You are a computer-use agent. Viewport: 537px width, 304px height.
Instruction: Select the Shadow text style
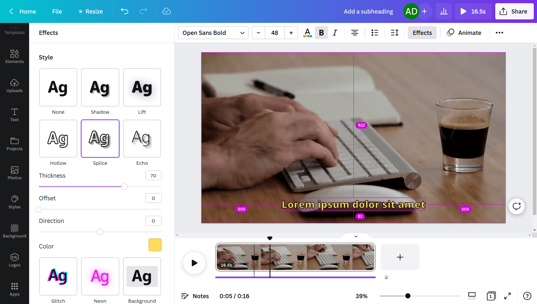click(100, 87)
